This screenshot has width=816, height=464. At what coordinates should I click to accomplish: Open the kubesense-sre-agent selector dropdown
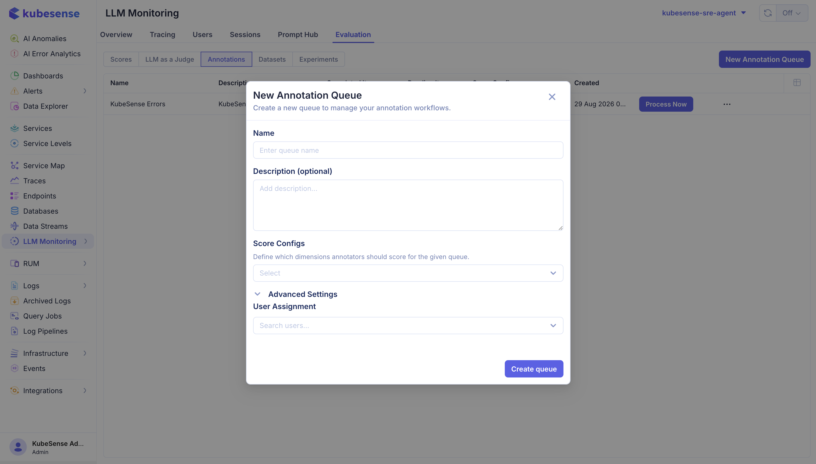(x=704, y=13)
